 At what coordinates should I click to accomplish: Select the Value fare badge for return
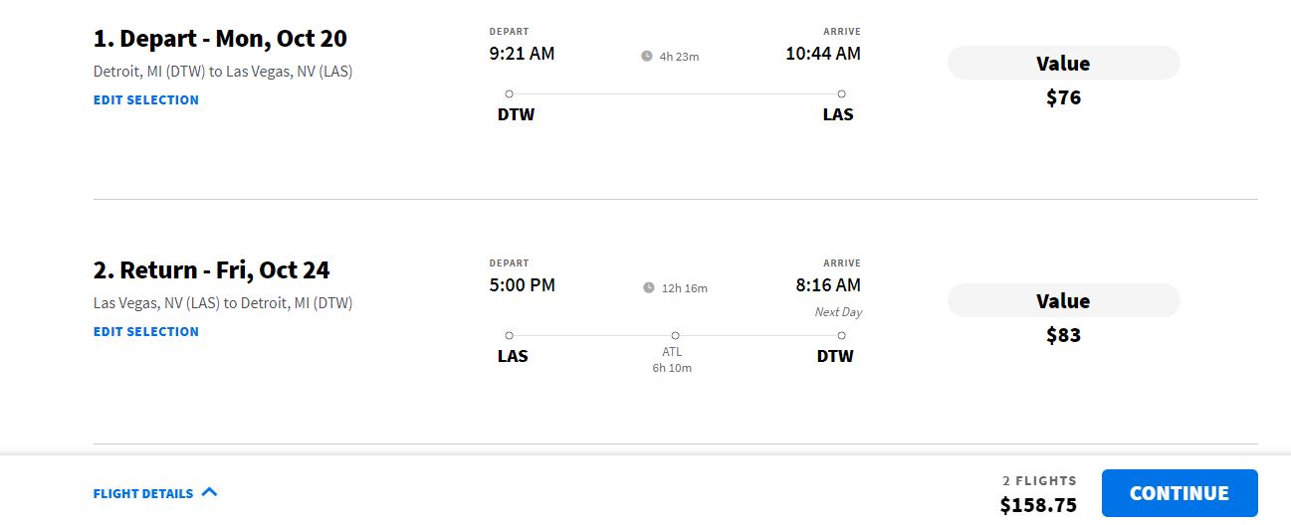(x=1063, y=300)
